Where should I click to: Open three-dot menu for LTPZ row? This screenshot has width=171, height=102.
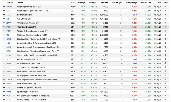[165, 67]
